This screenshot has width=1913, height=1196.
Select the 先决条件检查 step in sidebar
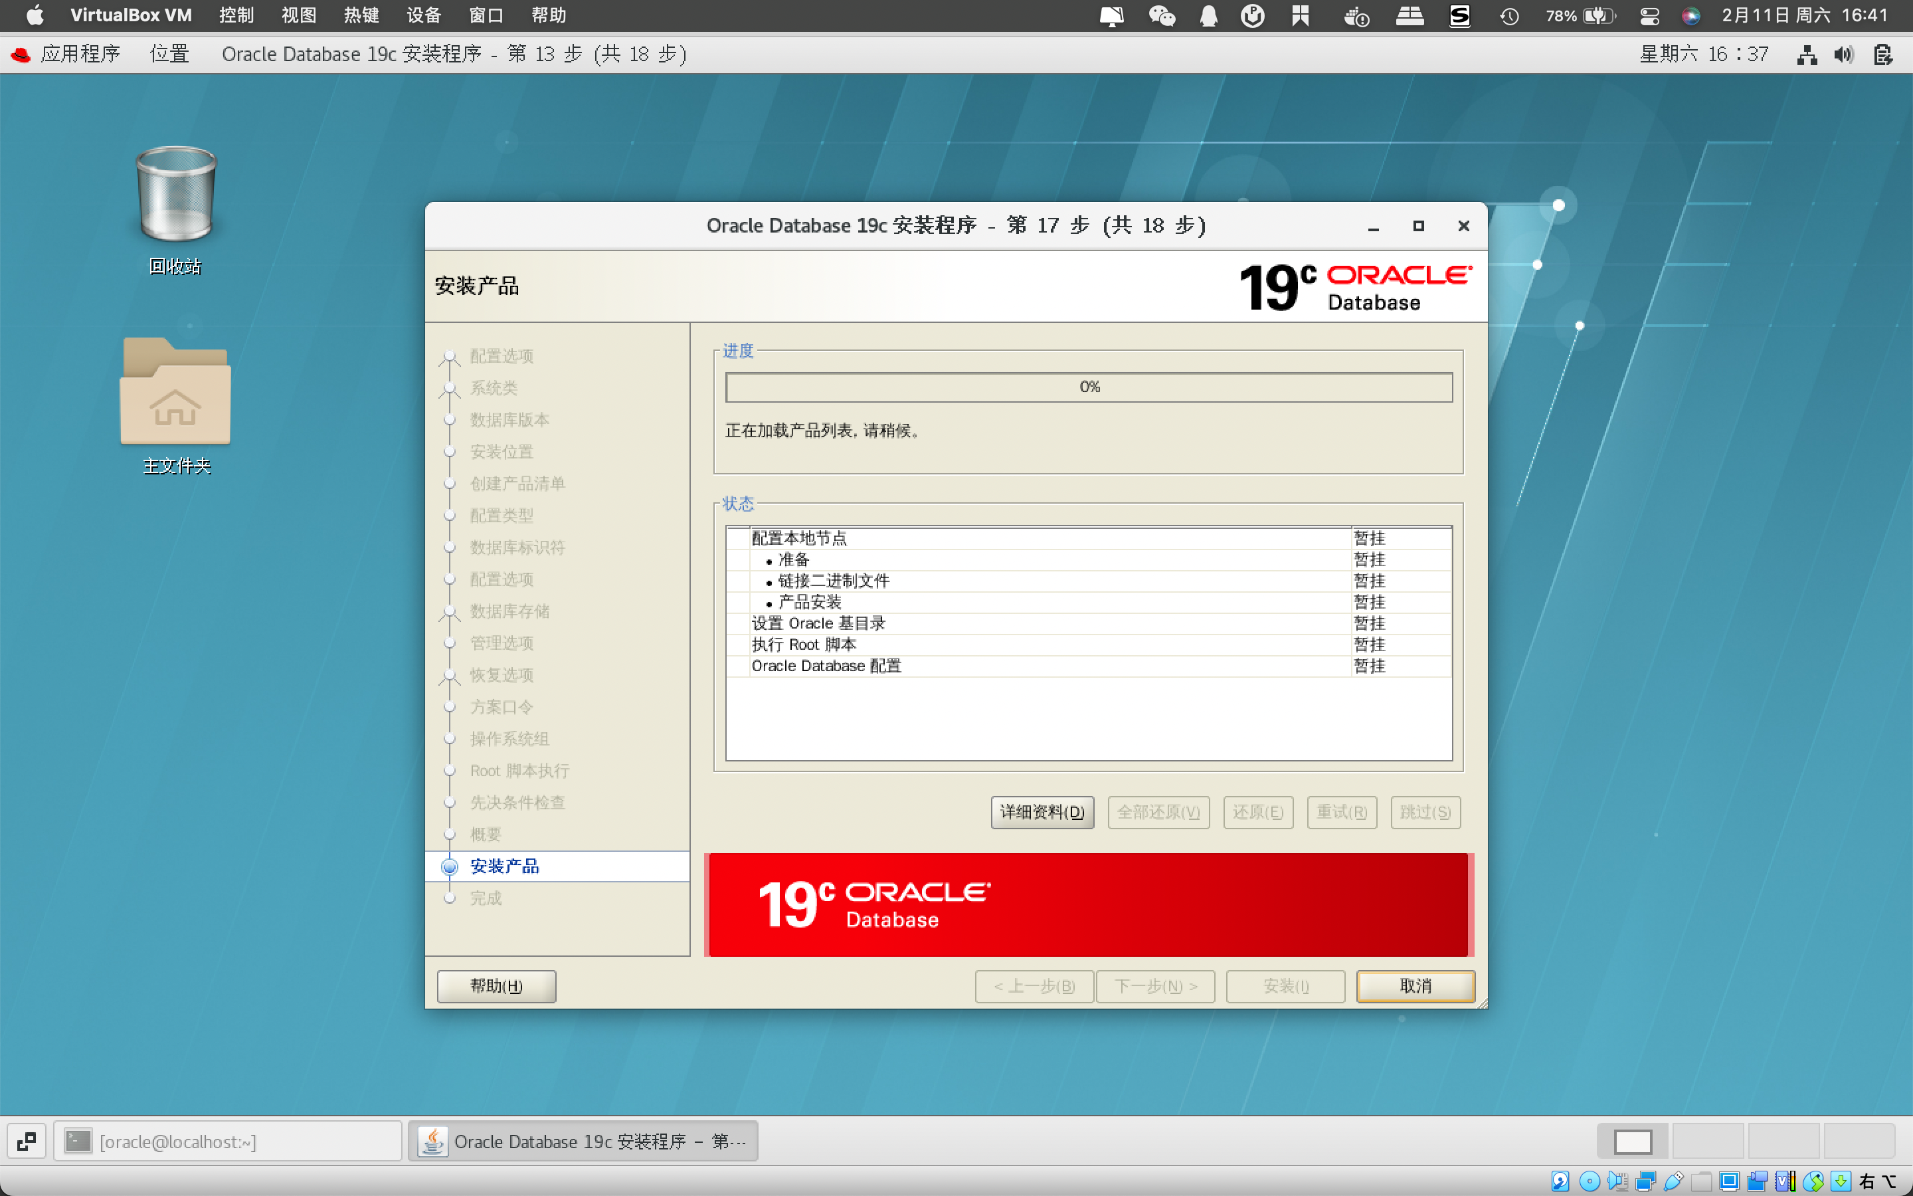(517, 802)
